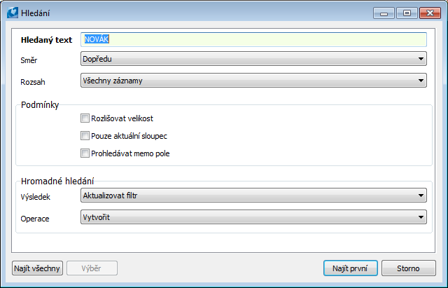Click the application icon in the title bar

(x=13, y=13)
